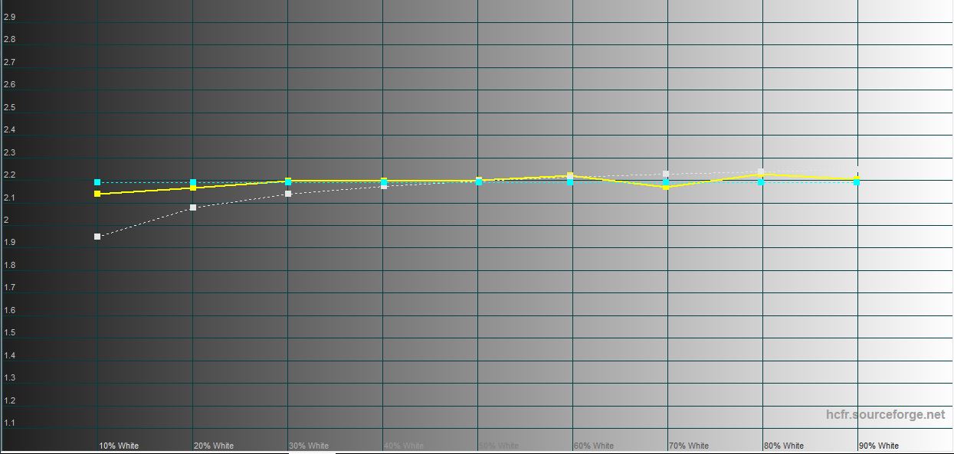Click the 2.2 gamma axis value

(9, 175)
